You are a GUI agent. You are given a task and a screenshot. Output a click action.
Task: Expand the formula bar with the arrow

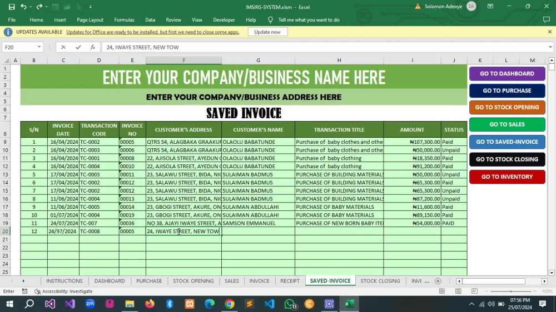[x=550, y=47]
